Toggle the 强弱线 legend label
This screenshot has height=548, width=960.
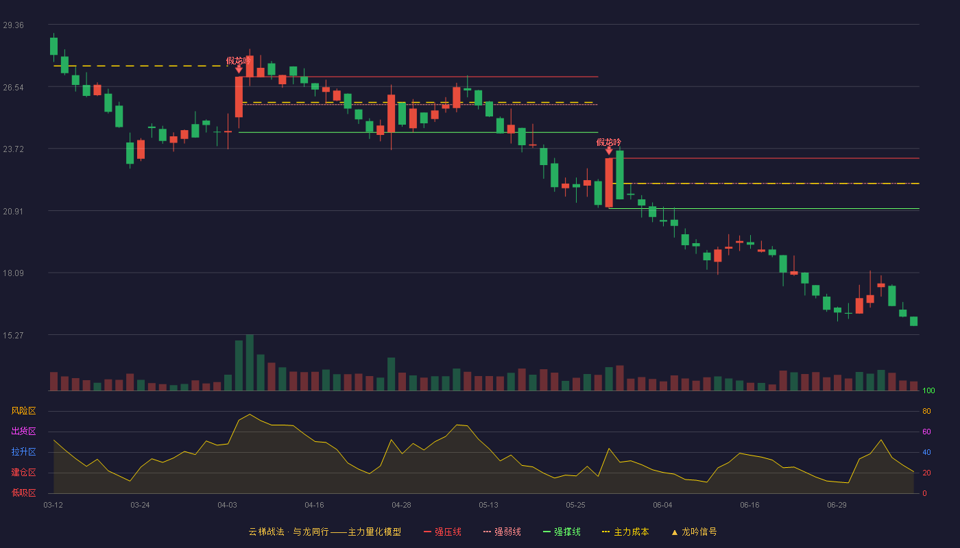pyautogui.click(x=507, y=532)
